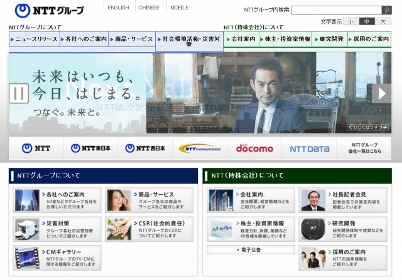Image resolution: width=402 pixels, height=280 pixels.
Task: Click the 株主・投資家情報 chart thumbnail
Action: click(221, 229)
